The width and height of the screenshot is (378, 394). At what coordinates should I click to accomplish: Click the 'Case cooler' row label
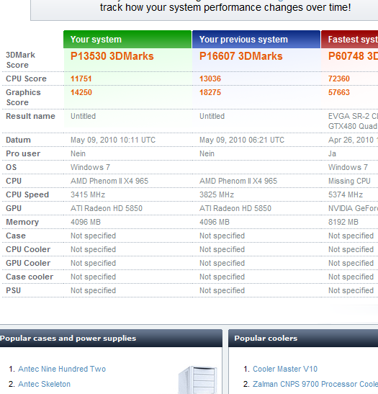pyautogui.click(x=30, y=277)
